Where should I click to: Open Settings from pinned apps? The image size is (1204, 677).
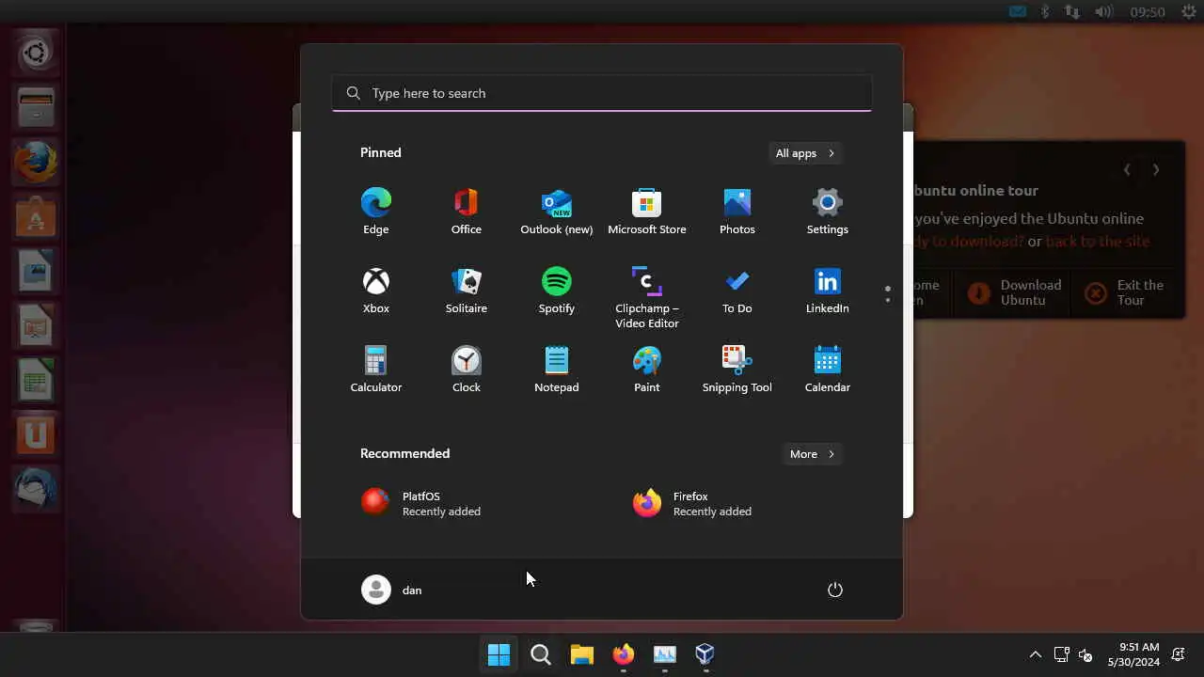pyautogui.click(x=827, y=212)
